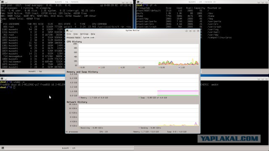The height and width of the screenshot is (151, 269).
Task: Open window menu icon of the df -h Konsole
Action: pos(138,2)
